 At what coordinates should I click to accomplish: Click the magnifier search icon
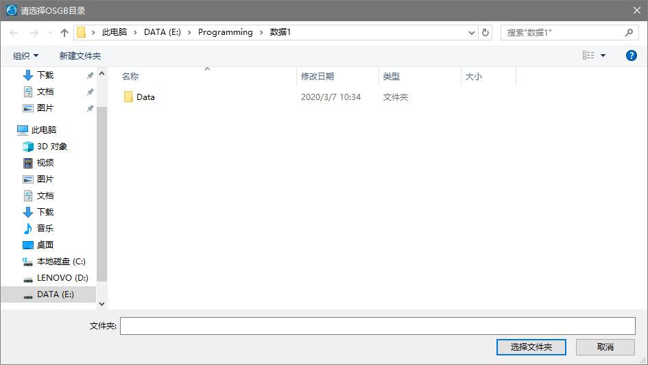(x=629, y=33)
